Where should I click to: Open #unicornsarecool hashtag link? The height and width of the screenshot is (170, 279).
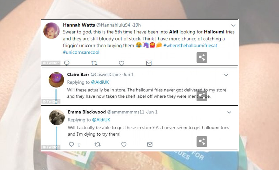click(81, 52)
